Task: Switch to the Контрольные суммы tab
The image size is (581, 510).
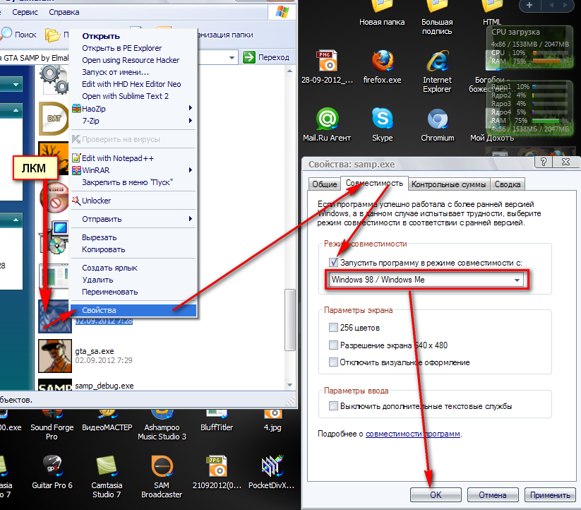Action: pyautogui.click(x=449, y=184)
